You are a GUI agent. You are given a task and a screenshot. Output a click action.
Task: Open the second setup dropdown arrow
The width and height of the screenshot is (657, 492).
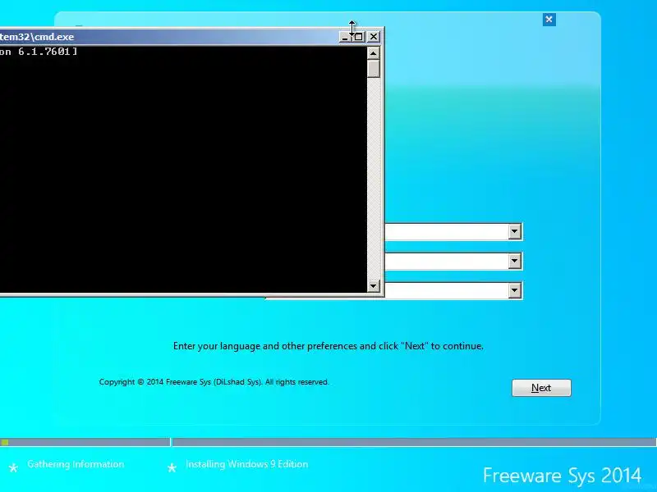(x=515, y=261)
